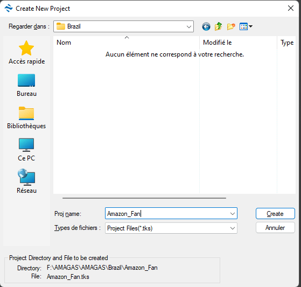Create a new folder icon
This screenshot has width=301, height=287.
click(x=231, y=26)
